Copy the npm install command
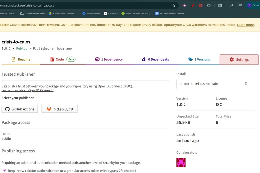 [246, 84]
